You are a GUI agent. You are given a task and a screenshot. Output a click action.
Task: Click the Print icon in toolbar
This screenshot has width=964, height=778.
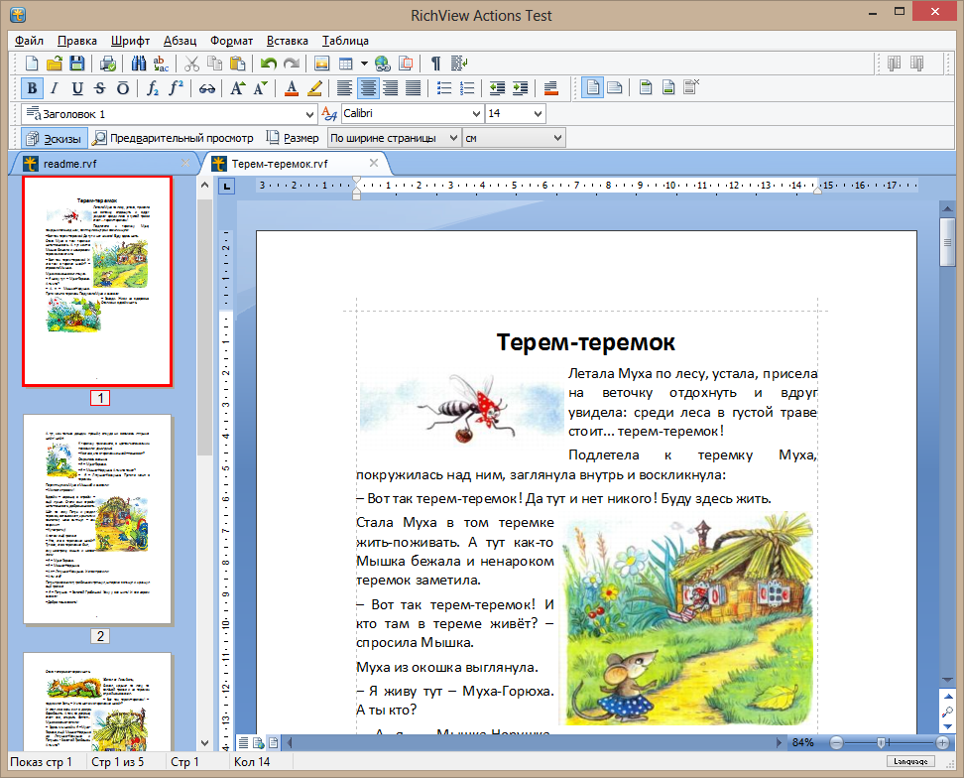[x=107, y=64]
